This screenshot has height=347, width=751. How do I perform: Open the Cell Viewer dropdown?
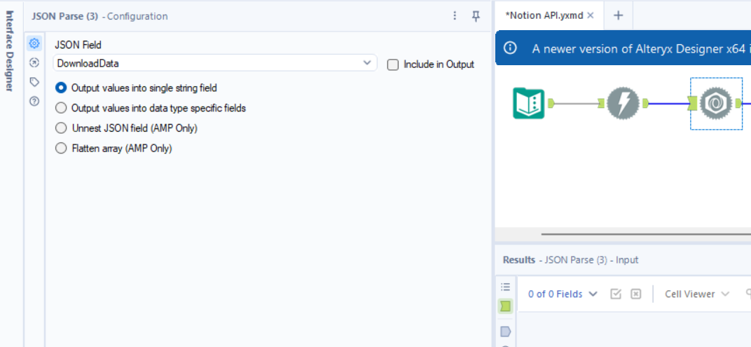(697, 294)
